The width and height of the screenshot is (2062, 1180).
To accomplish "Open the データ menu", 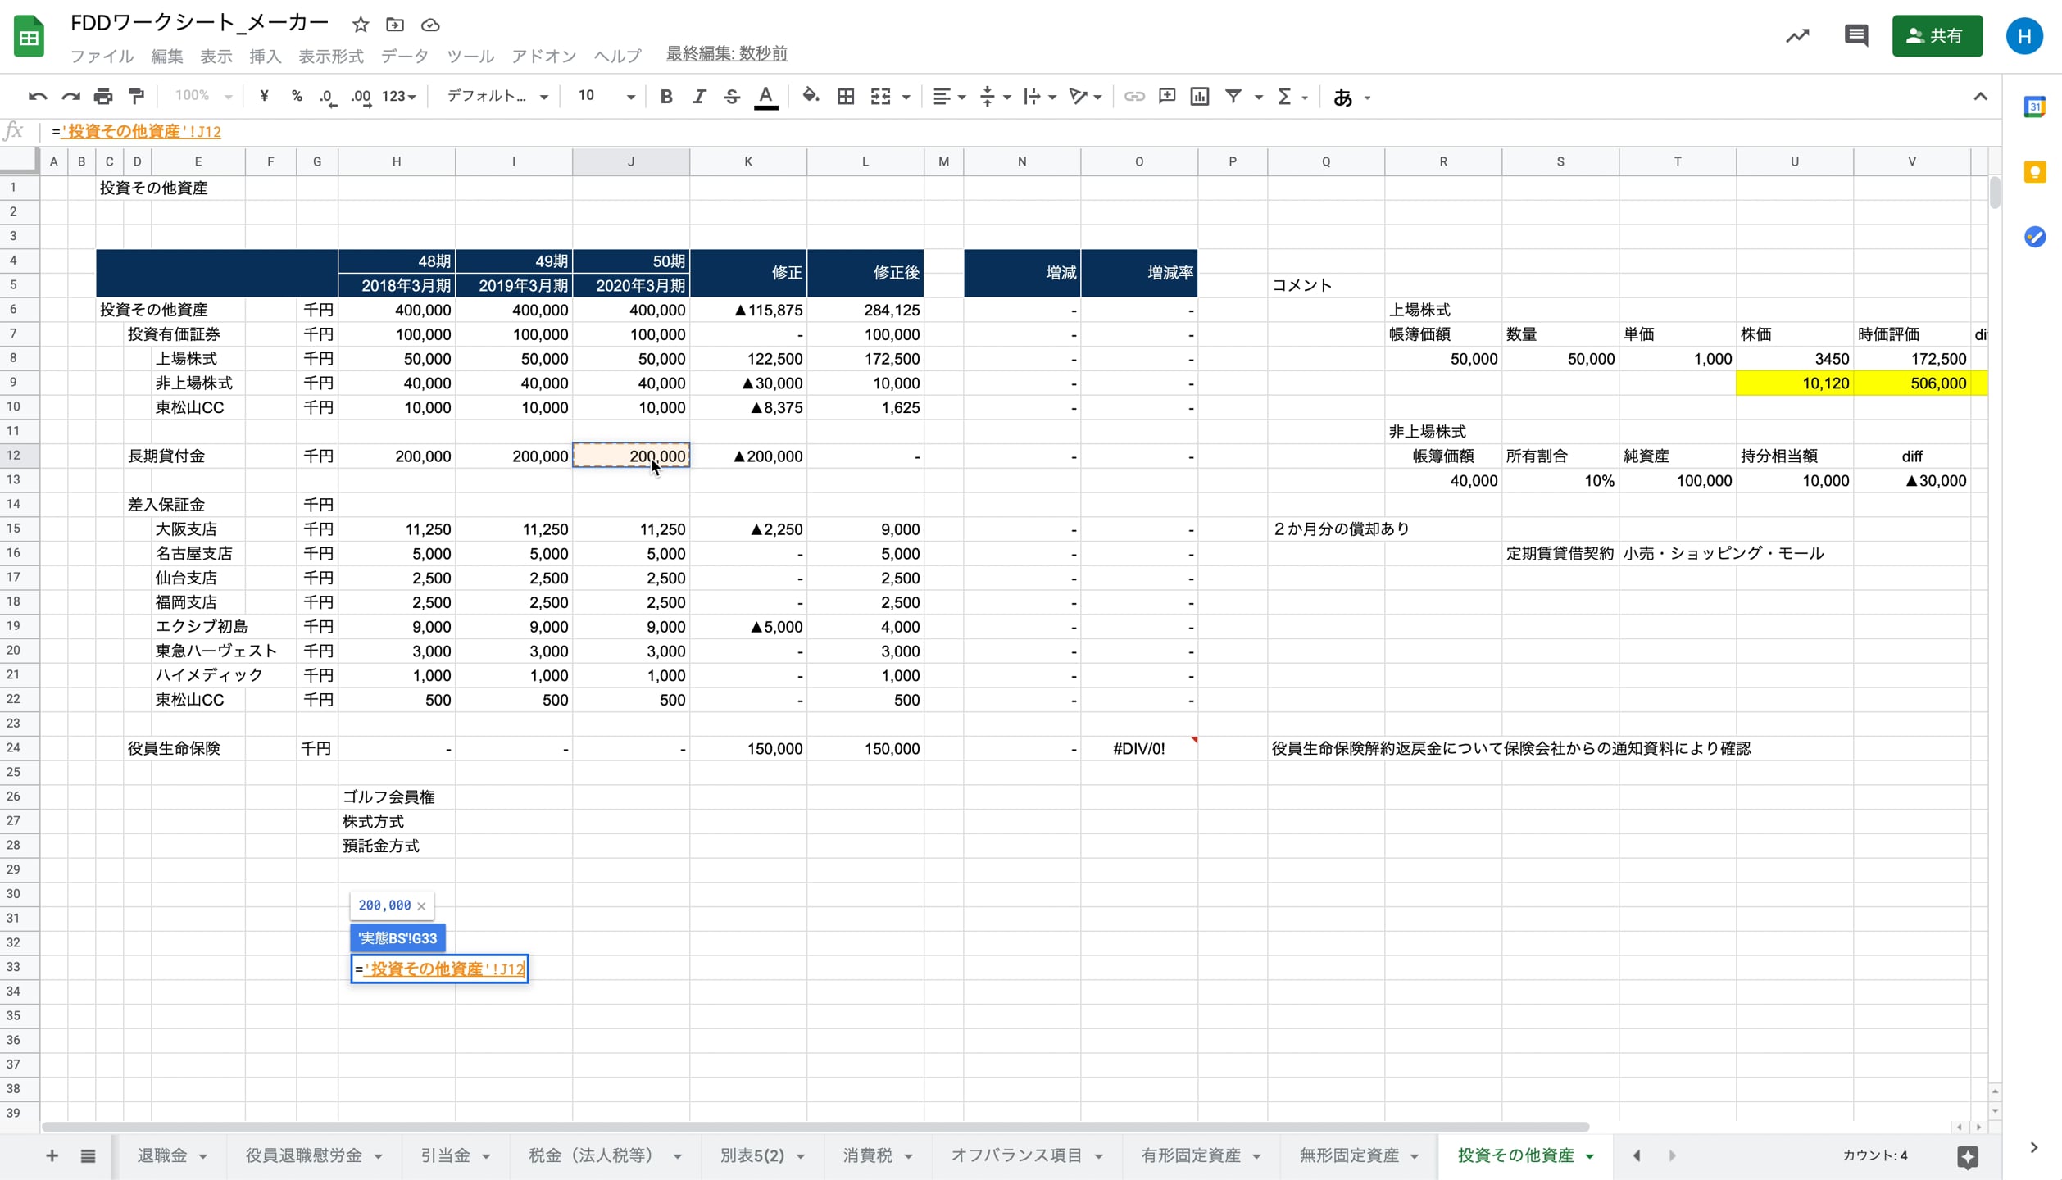I will pyautogui.click(x=404, y=56).
